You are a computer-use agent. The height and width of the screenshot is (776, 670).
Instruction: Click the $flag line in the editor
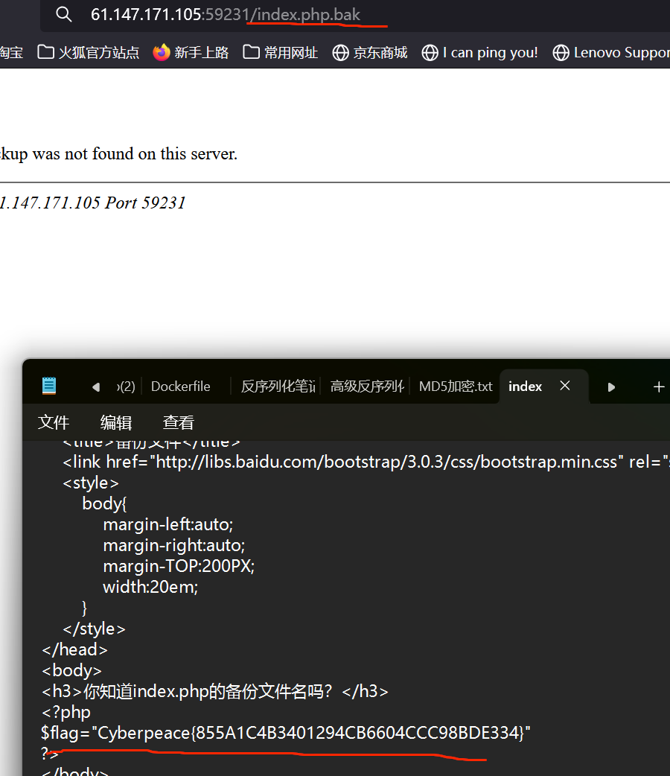point(286,734)
